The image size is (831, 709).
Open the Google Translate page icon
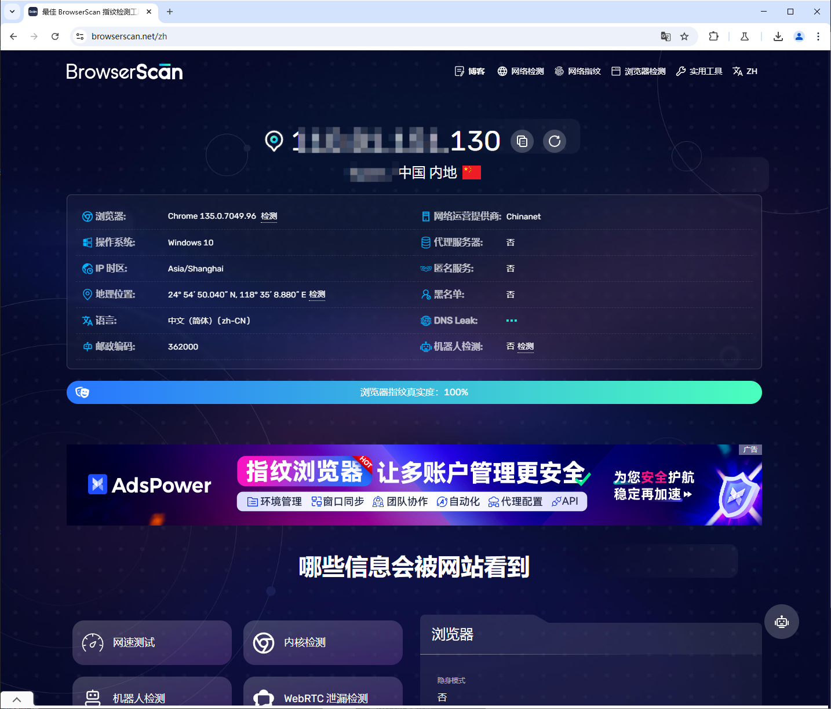tap(666, 36)
